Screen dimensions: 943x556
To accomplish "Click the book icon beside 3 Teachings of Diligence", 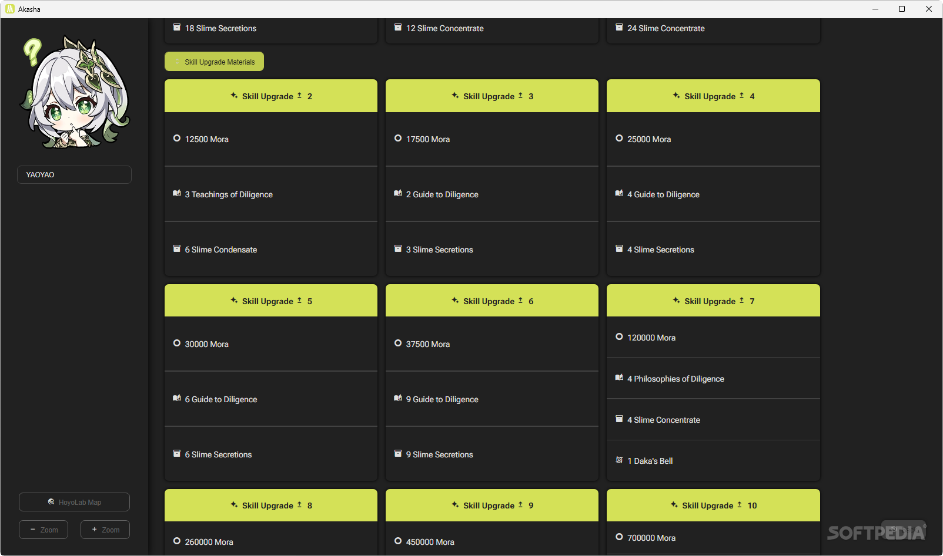I will [177, 193].
